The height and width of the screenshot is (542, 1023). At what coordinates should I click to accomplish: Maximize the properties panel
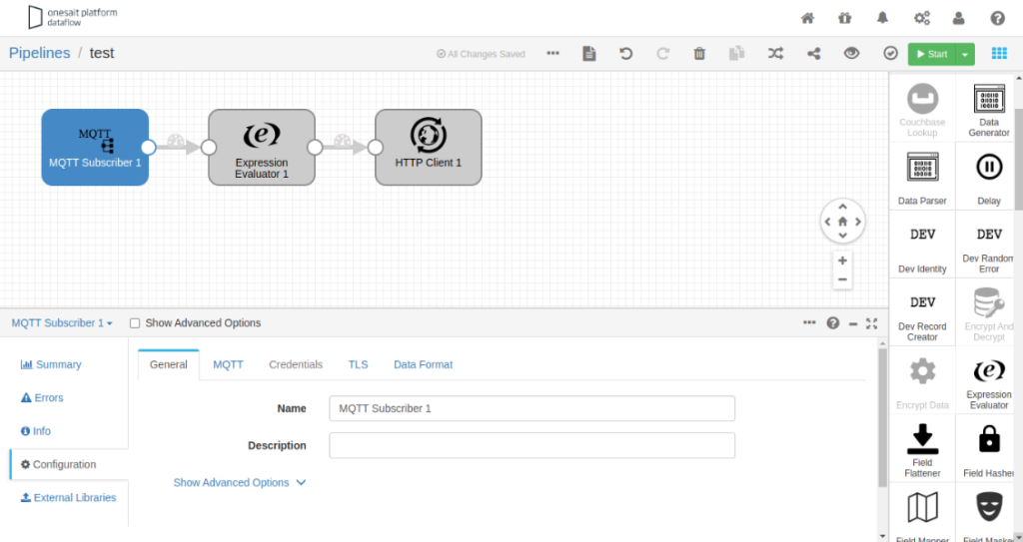[871, 322]
